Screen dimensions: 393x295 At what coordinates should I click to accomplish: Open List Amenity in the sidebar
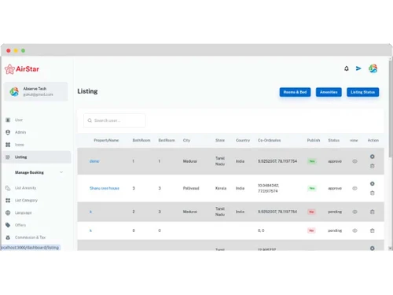(x=25, y=188)
